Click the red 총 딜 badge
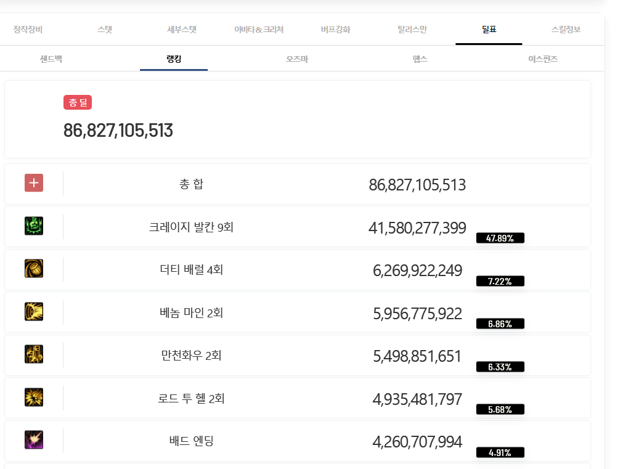 coord(78,103)
